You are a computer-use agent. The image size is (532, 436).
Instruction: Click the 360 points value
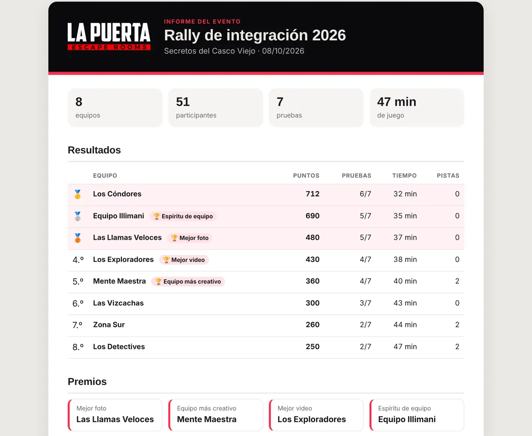click(x=313, y=281)
